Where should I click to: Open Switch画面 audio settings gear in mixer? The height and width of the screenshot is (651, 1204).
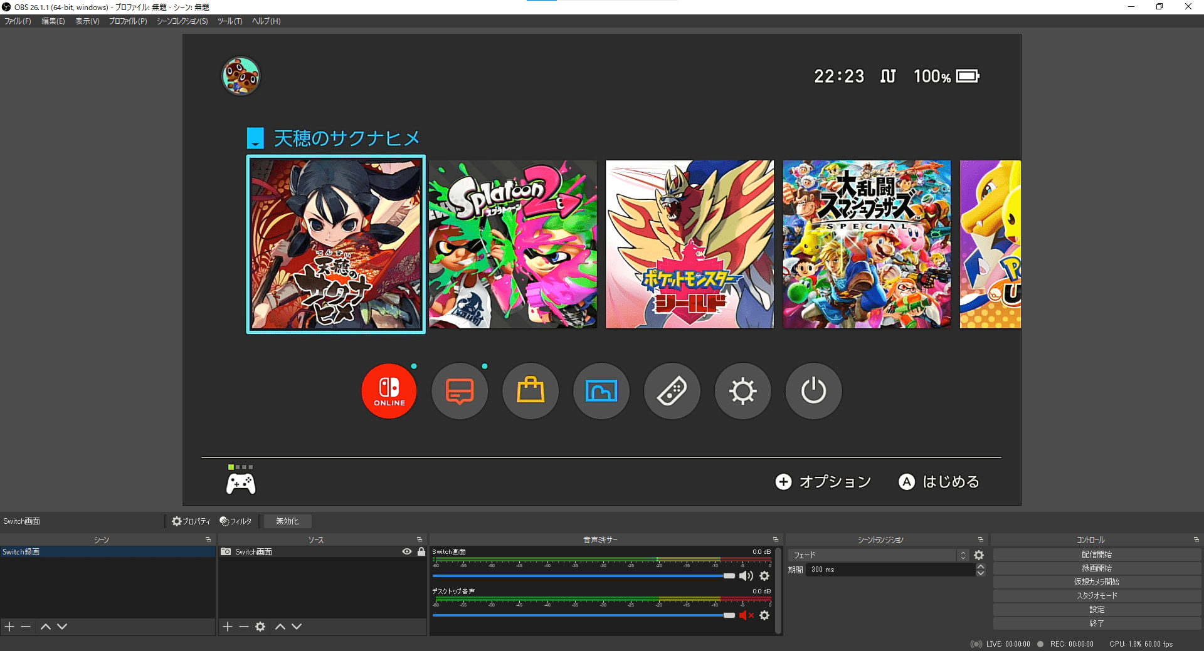click(764, 576)
